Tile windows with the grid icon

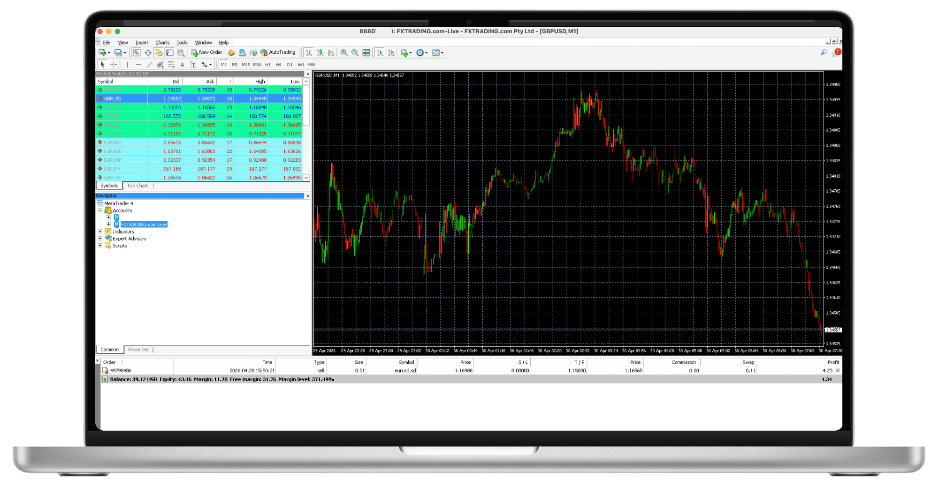coord(366,53)
